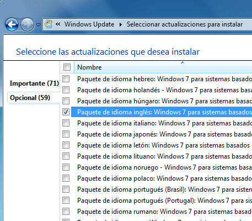Check the lituano language pack checkbox

(66, 156)
